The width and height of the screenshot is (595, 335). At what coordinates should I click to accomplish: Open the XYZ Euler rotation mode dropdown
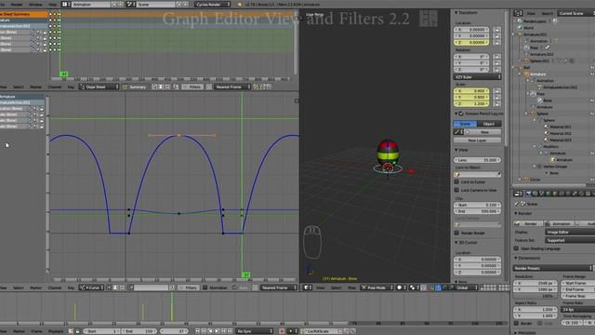(x=477, y=76)
